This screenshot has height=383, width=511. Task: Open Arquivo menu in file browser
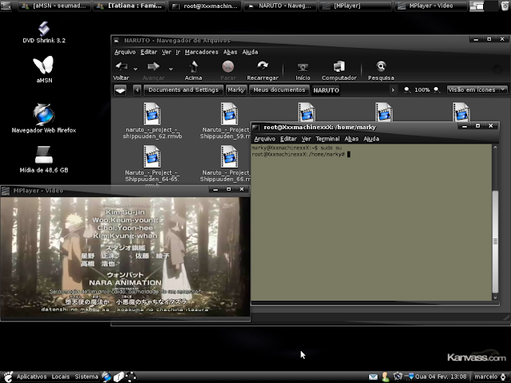[x=125, y=52]
